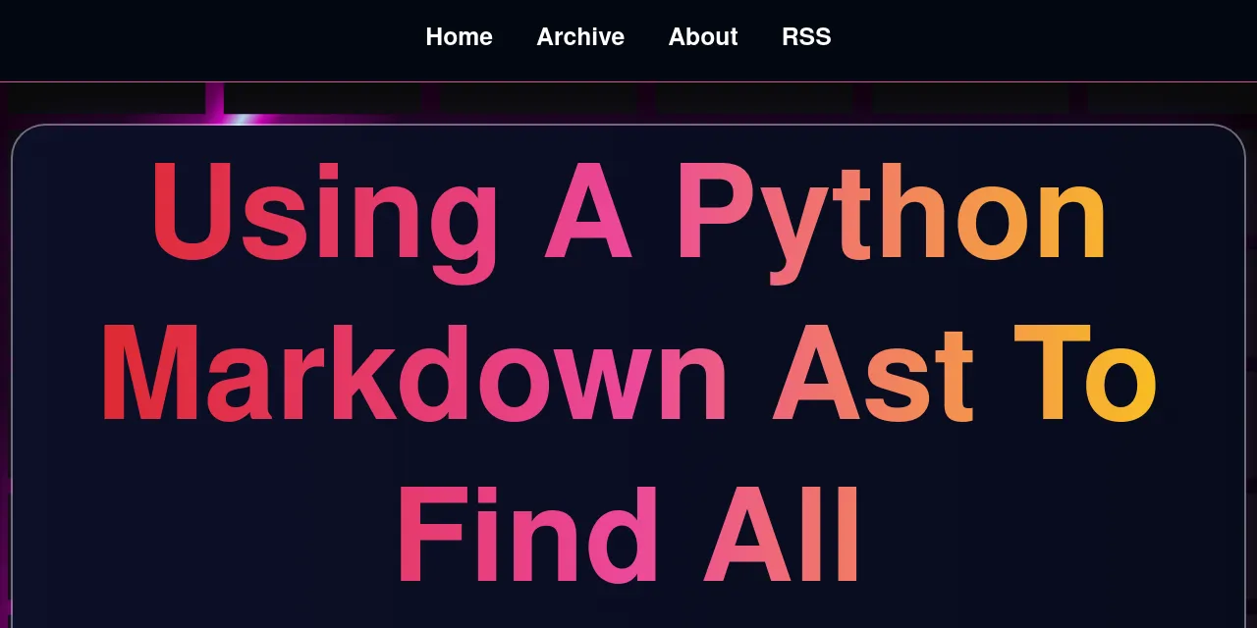The height and width of the screenshot is (628, 1257).
Task: Click the word "Using" in the title
Action: pyautogui.click(x=323, y=216)
